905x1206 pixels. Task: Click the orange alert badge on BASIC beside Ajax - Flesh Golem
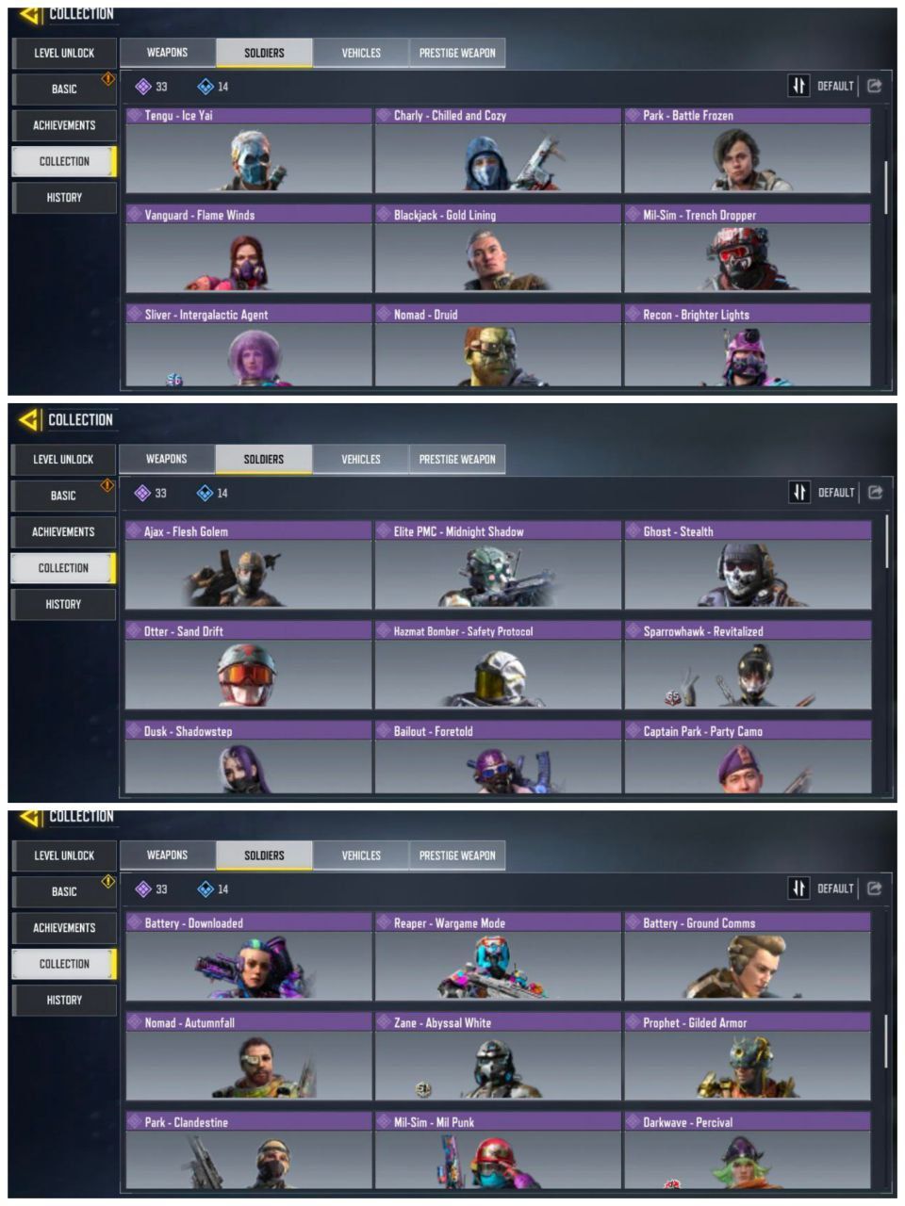point(107,485)
